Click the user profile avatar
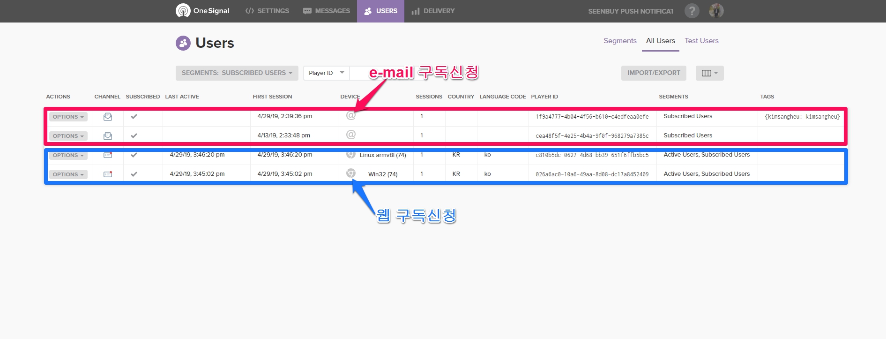886x339 pixels. coord(716,11)
